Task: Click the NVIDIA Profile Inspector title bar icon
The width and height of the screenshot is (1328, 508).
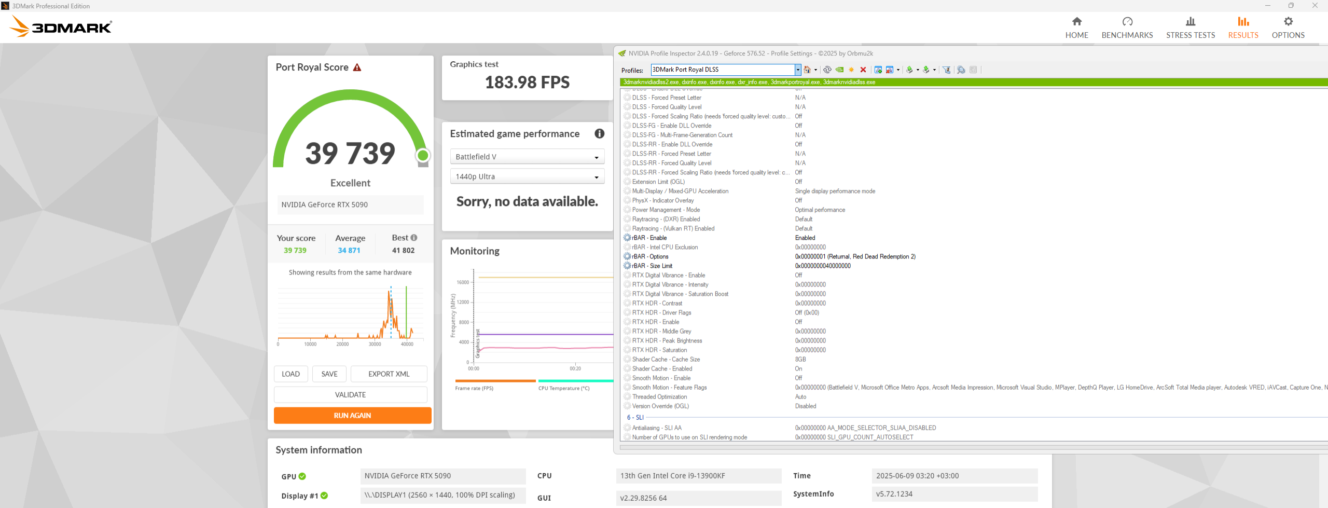Action: 622,53
